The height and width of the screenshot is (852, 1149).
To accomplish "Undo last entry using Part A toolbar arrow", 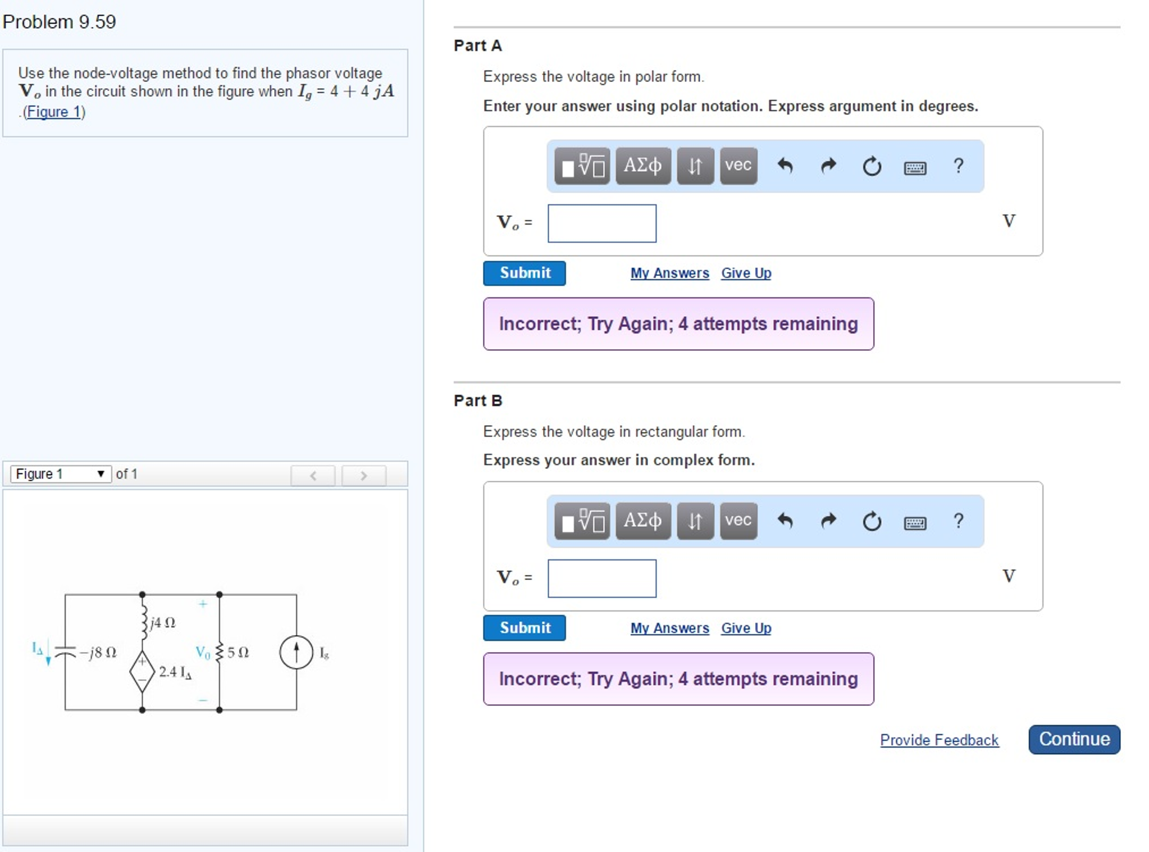I will point(786,165).
